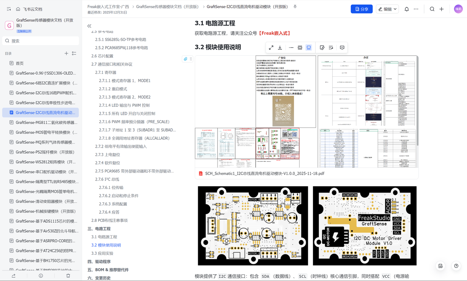Open the more options ellipsis menu
The height and width of the screenshot is (281, 467).
click(416, 9)
